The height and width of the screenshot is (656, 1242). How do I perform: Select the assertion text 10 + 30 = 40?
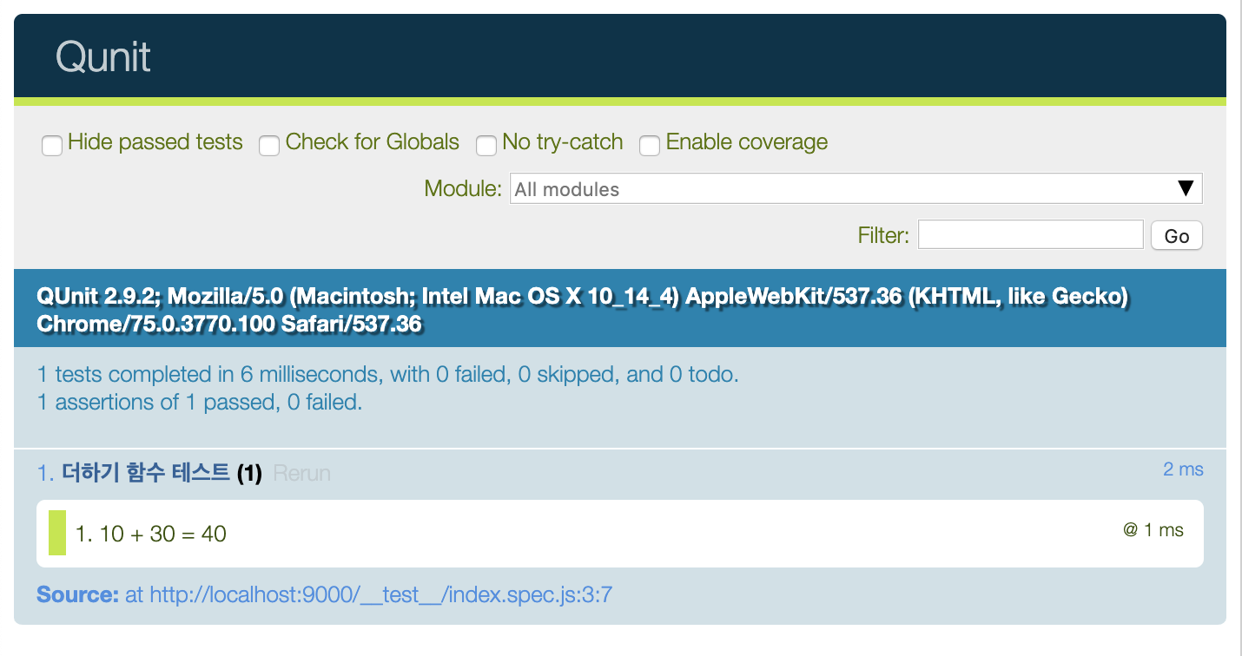(x=163, y=534)
